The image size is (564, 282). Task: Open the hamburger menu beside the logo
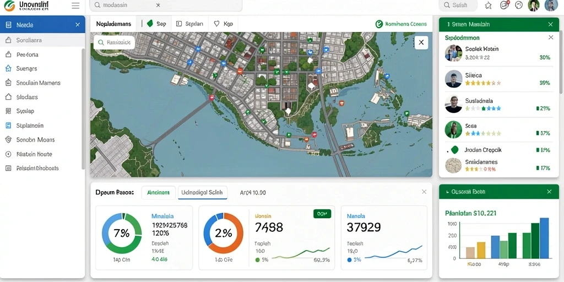(x=75, y=6)
